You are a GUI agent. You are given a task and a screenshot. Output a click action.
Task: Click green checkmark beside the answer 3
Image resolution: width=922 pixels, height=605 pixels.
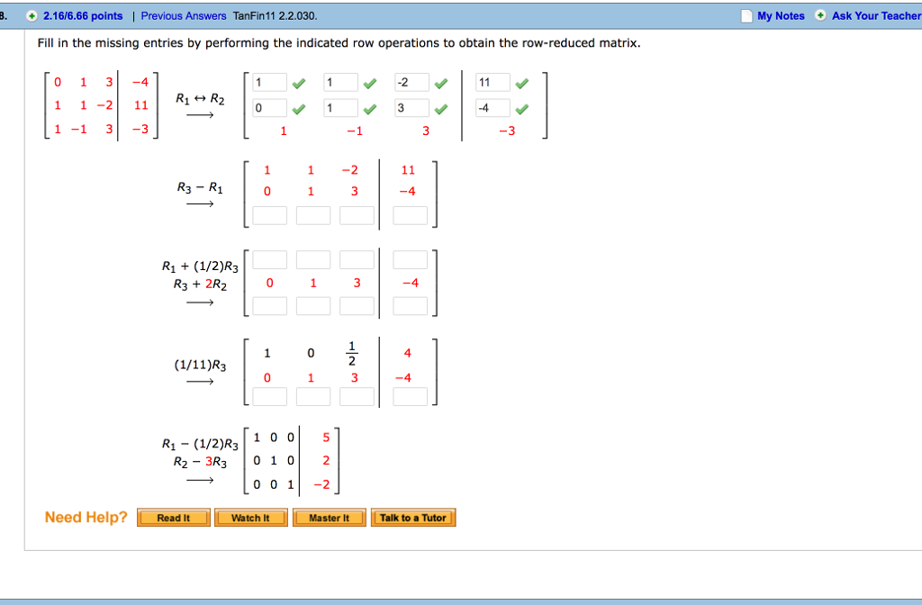(440, 107)
